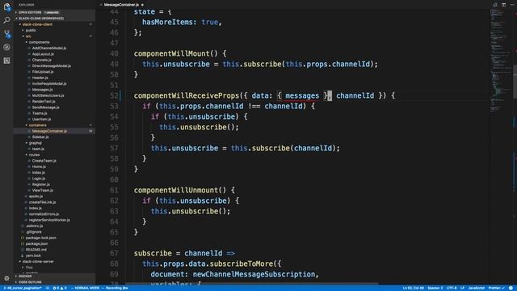Open ViewTeam.js file
The width and height of the screenshot is (517, 291).
pyautogui.click(x=43, y=191)
